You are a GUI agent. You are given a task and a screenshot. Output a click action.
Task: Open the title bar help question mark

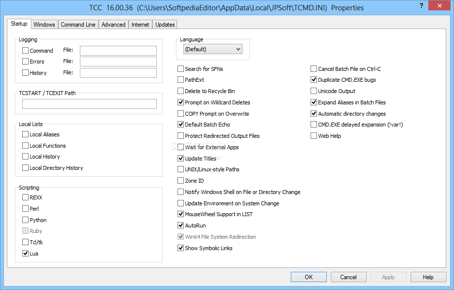(421, 5)
